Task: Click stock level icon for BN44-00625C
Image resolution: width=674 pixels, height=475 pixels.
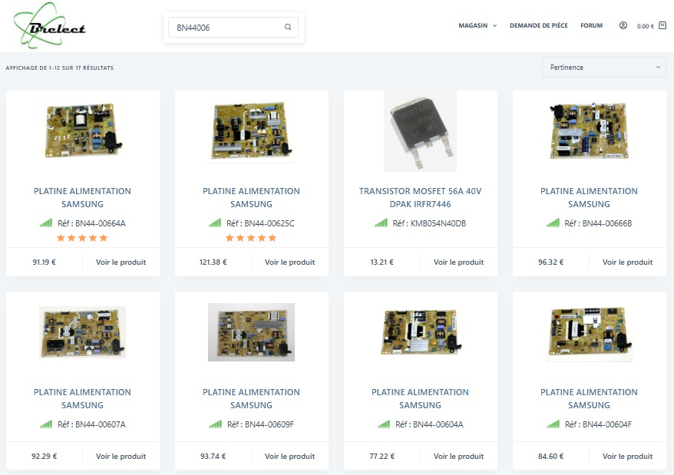Action: 215,223
